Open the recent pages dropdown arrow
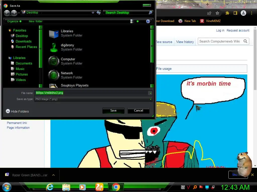The width and height of the screenshot is (257, 192). click(19, 13)
